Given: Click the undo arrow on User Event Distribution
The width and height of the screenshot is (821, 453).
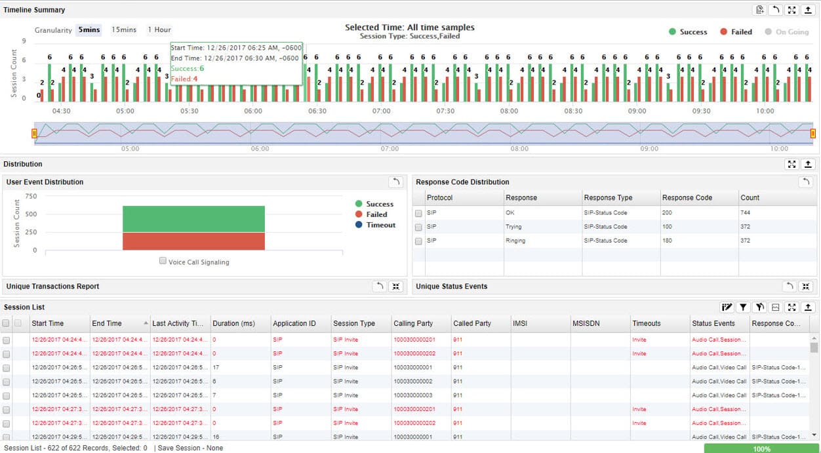Looking at the screenshot, I should pyautogui.click(x=395, y=182).
